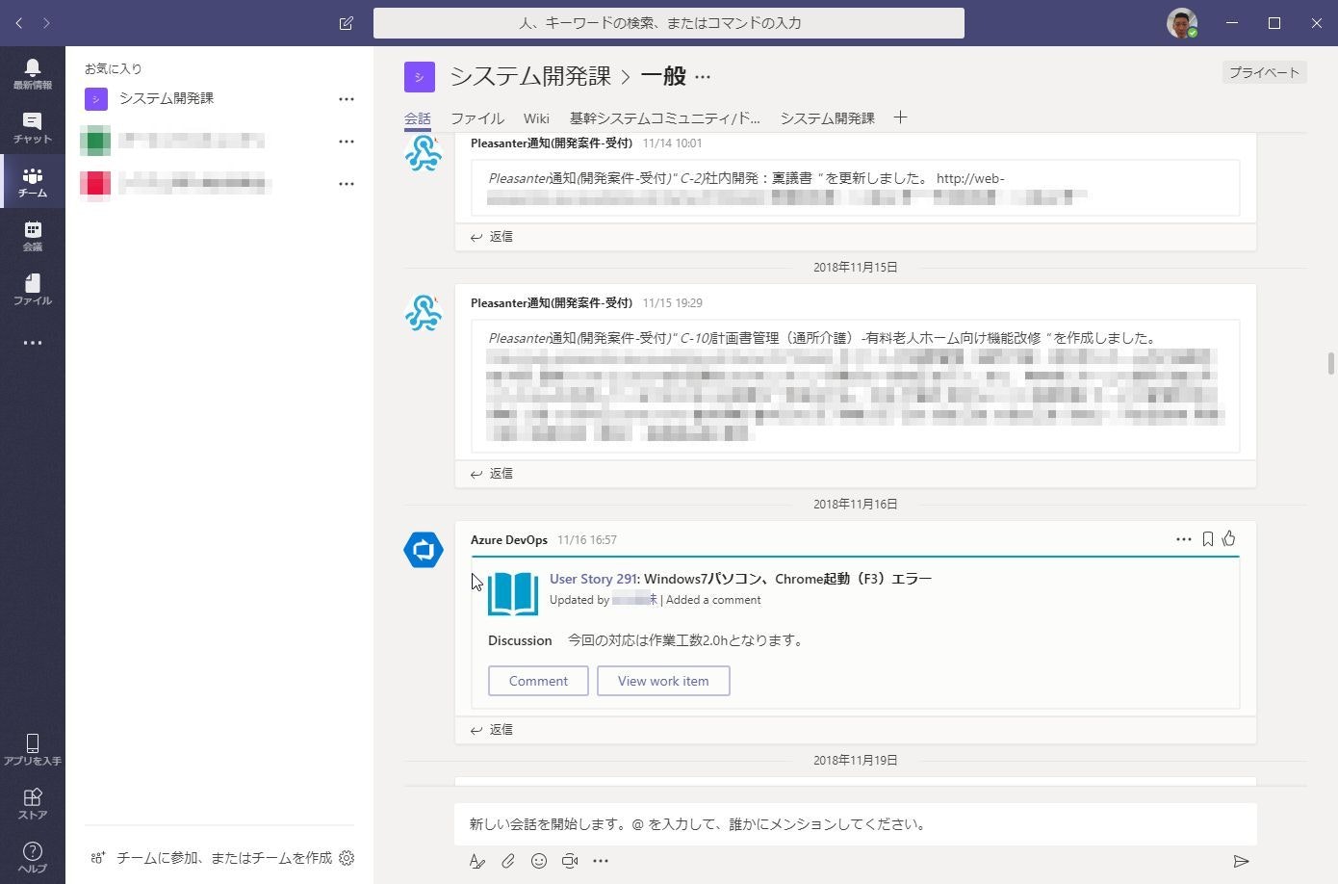Open the システム開発課 team header icon
The image size is (1338, 884).
420,77
